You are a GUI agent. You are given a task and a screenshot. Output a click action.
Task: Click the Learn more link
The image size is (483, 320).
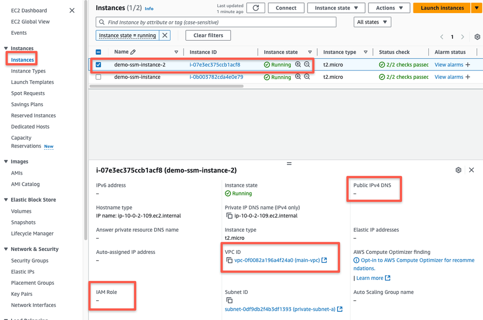click(369, 278)
